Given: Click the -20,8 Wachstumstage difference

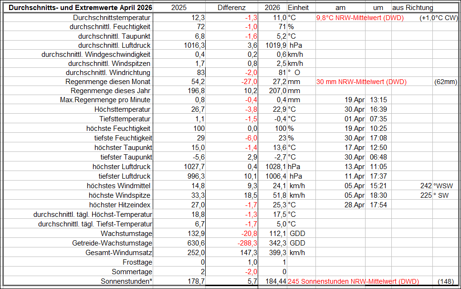Looking at the screenshot, I should pyautogui.click(x=249, y=234).
